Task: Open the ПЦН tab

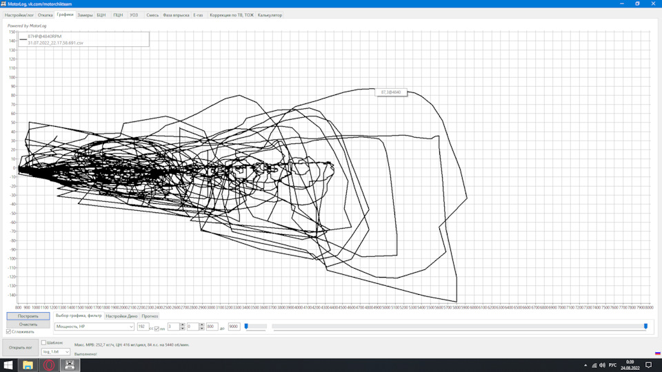Action: [x=118, y=15]
